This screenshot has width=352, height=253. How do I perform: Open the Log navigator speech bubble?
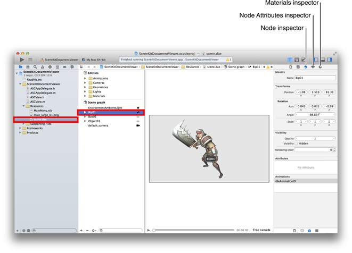[72, 67]
